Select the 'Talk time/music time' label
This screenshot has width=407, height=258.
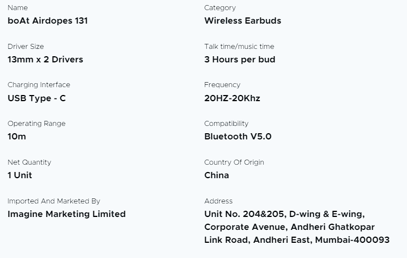coord(239,47)
